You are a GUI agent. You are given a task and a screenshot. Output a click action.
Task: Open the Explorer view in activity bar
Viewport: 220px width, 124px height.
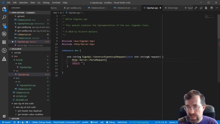click(x=4, y=9)
